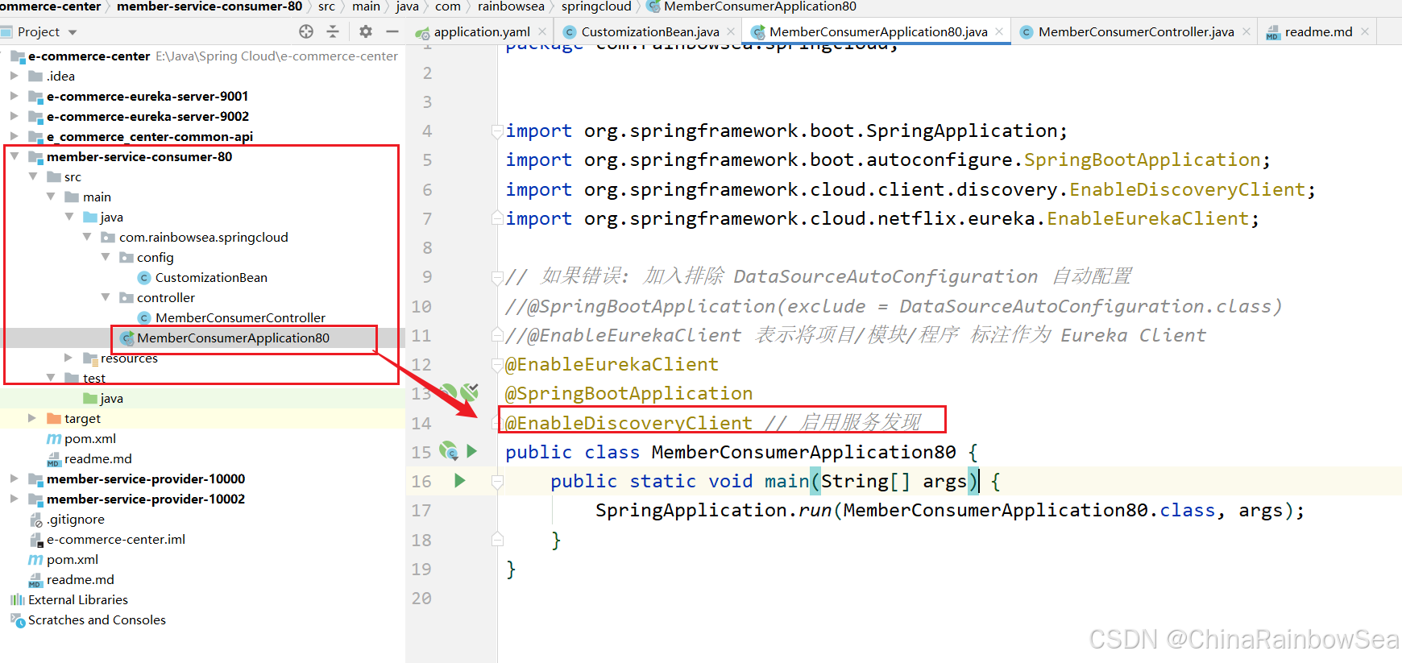Click line number 20 in gutter
This screenshot has height=663, width=1402.
point(421,598)
